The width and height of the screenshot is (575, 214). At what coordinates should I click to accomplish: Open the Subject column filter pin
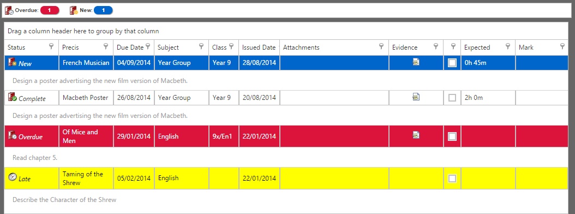pyautogui.click(x=201, y=46)
